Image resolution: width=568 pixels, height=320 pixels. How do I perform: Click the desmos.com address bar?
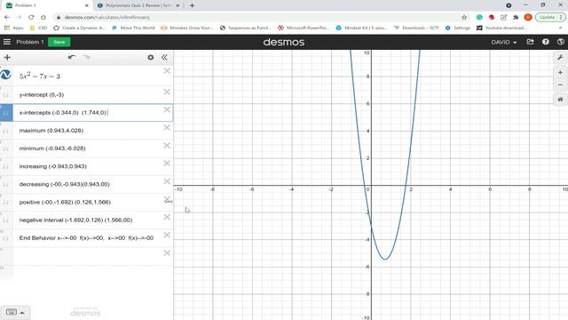pos(261,17)
